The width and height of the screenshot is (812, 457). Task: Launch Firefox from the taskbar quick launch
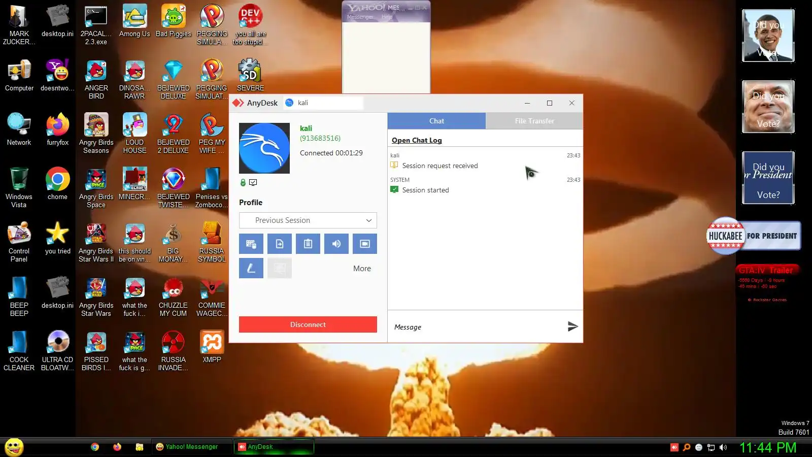coord(117,447)
